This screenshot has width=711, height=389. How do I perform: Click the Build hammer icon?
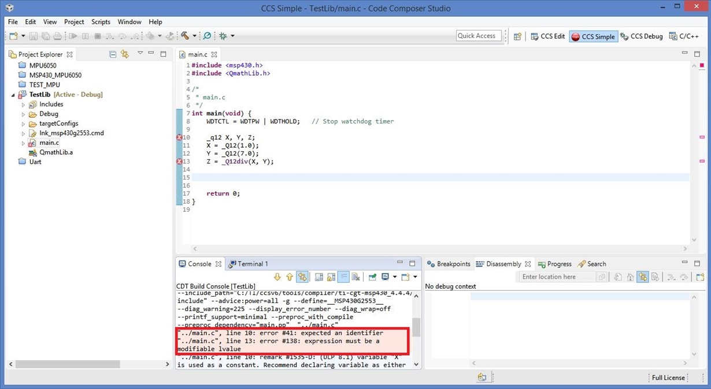[x=185, y=36]
